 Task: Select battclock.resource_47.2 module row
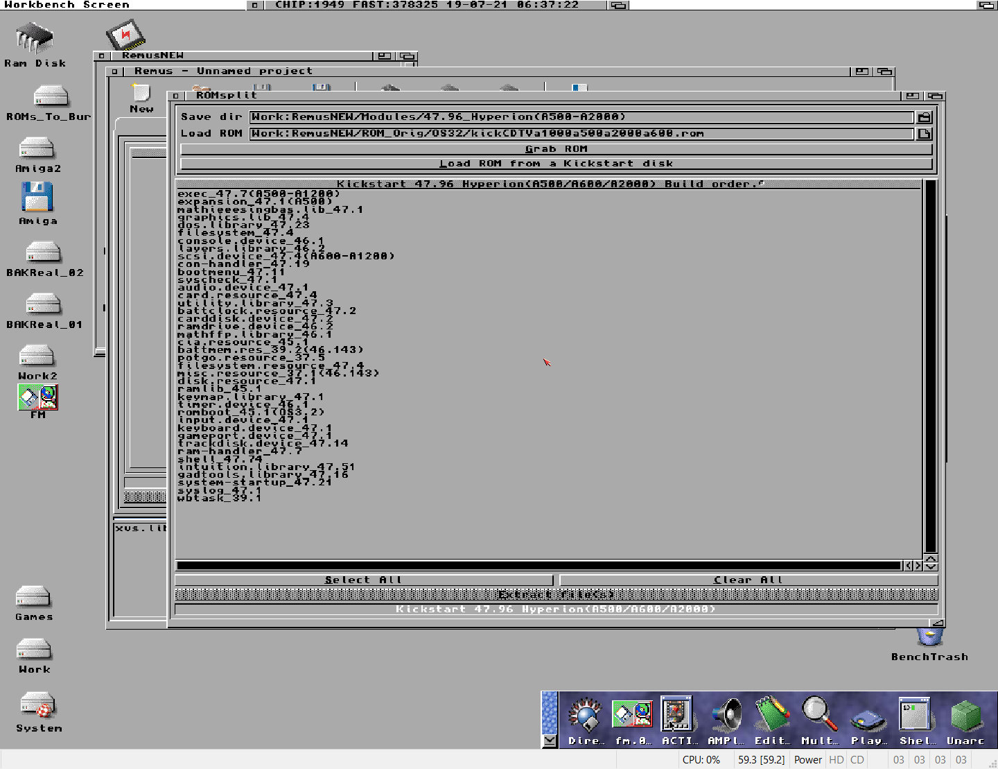click(x=266, y=311)
